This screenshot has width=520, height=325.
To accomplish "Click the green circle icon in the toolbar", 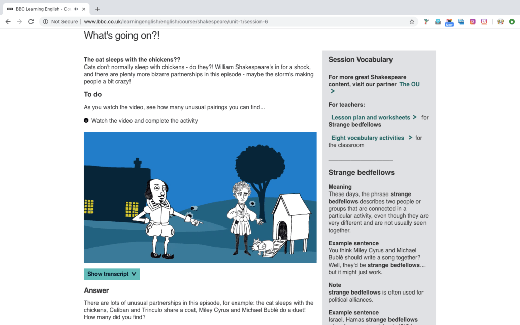I will pyautogui.click(x=512, y=22).
